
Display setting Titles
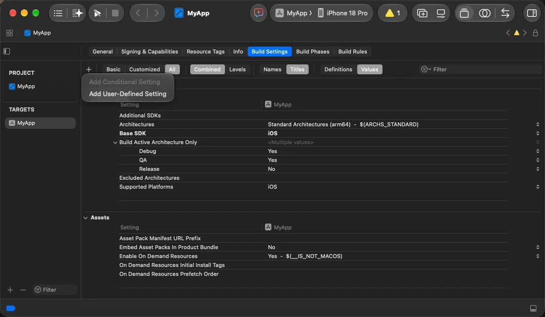(297, 69)
